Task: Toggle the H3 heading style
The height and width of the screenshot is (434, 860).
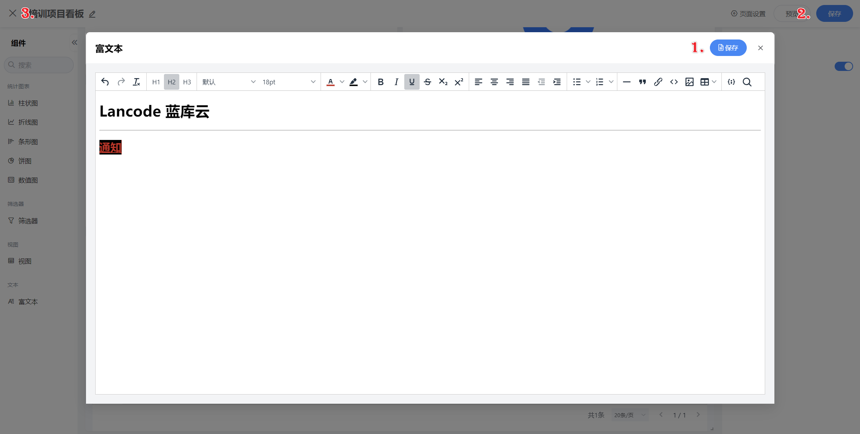Action: (x=187, y=82)
